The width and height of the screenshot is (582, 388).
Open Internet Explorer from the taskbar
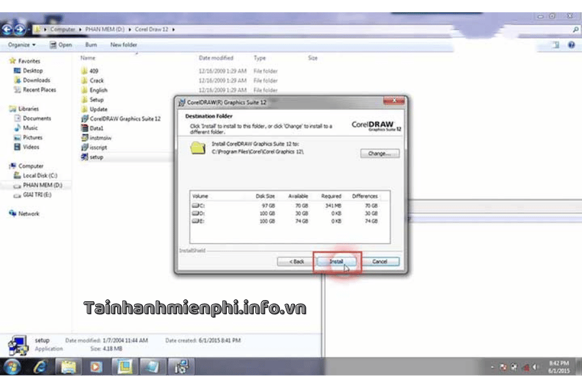click(39, 367)
